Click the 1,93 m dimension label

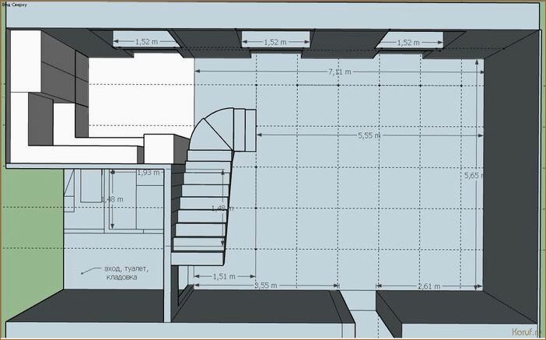(x=147, y=172)
